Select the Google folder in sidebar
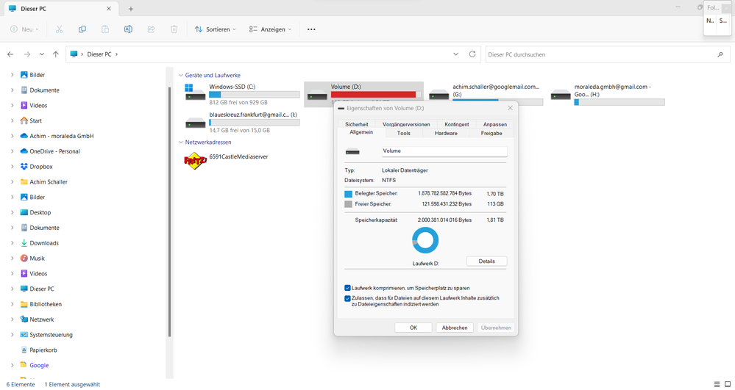Viewport: 735px width, 390px height. pyautogui.click(x=39, y=365)
